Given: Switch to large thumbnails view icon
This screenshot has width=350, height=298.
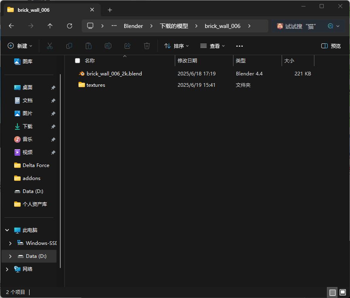Looking at the screenshot, I should pos(343,292).
